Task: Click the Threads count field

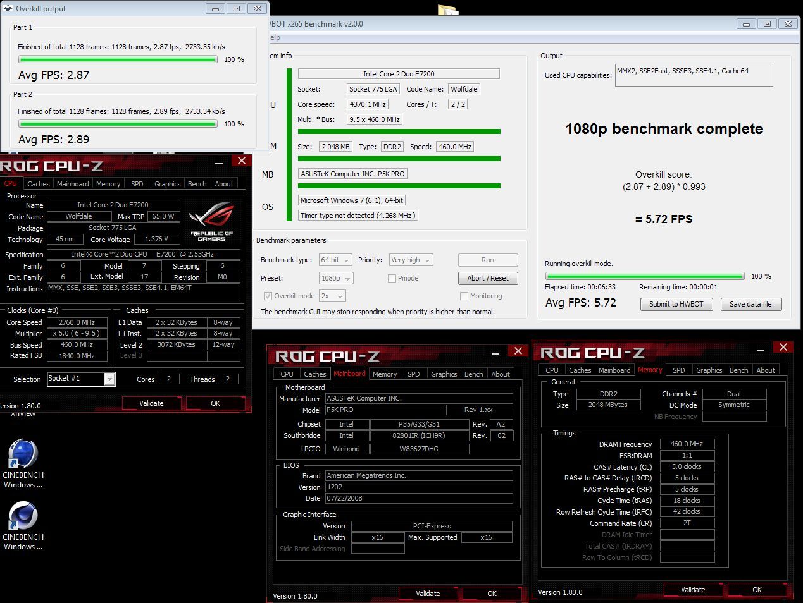Action: [x=228, y=379]
